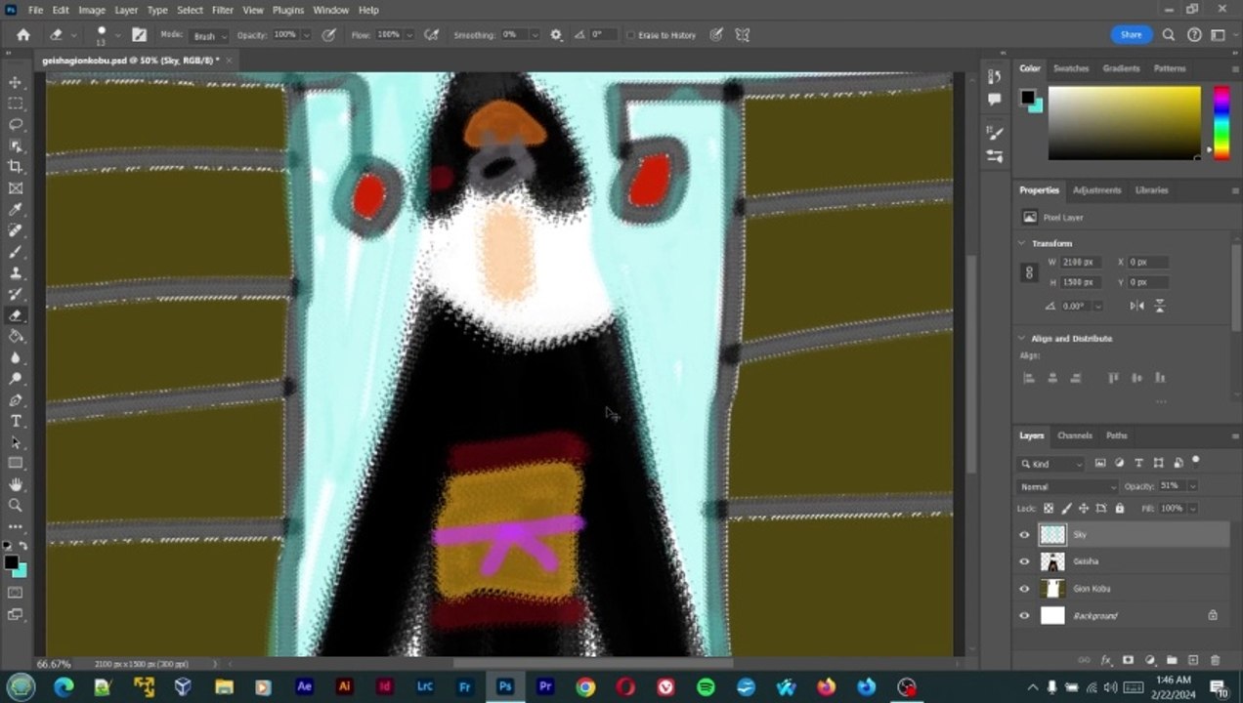Open Spotify from the taskbar
The height and width of the screenshot is (703, 1243).
coord(706,687)
